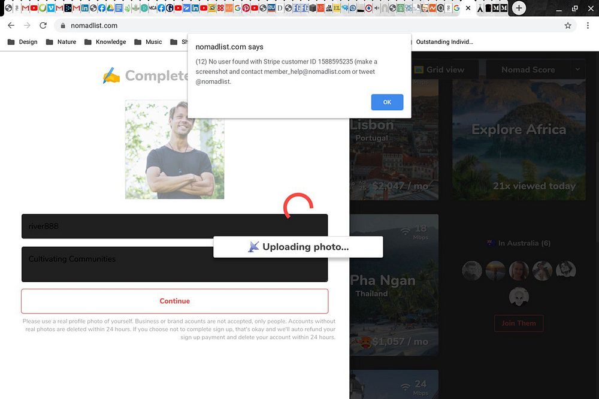Switch to the Google Drive tab
Screen dimensions: 599x399
pyautogui.click(x=110, y=8)
